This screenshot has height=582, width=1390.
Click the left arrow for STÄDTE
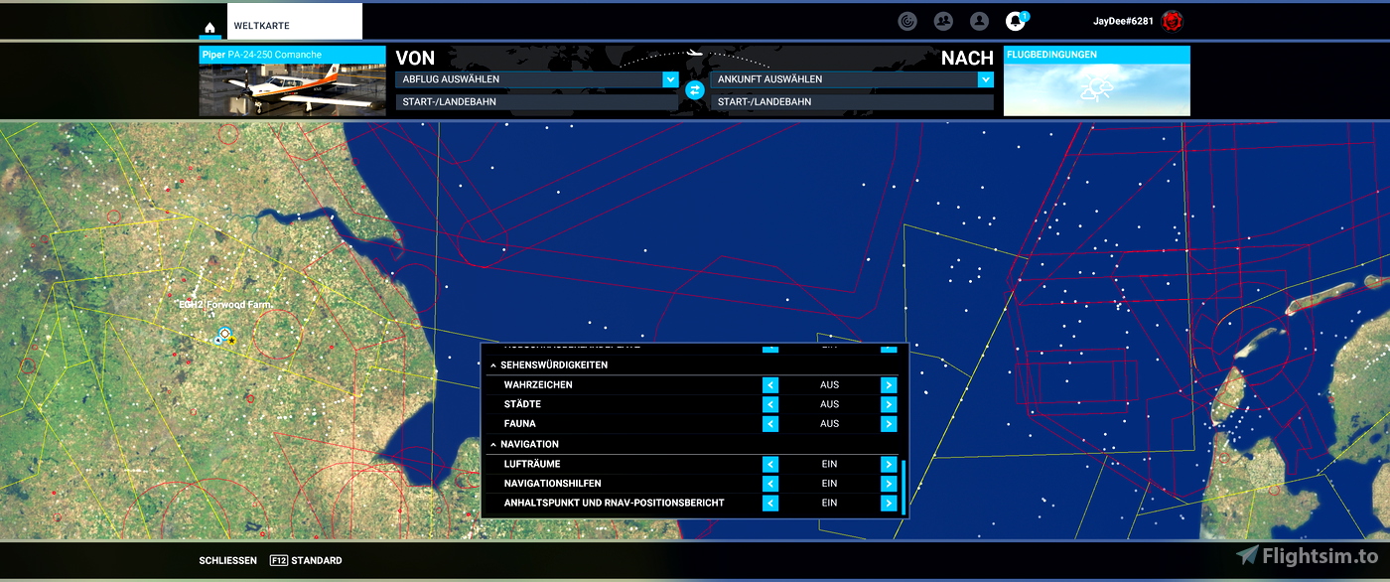[x=770, y=404]
